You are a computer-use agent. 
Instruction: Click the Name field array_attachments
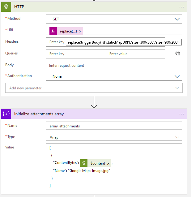point(114,126)
